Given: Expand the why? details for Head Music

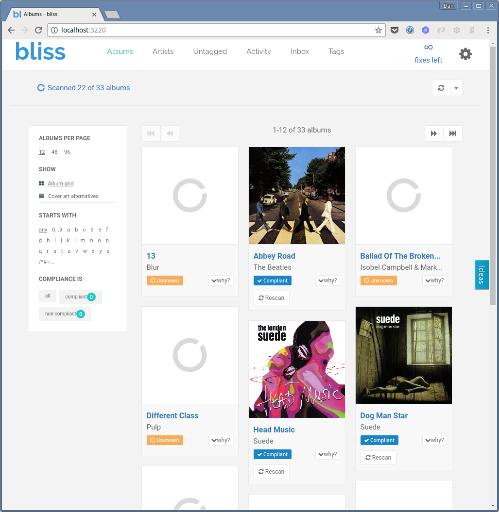Looking at the screenshot, I should pos(327,454).
